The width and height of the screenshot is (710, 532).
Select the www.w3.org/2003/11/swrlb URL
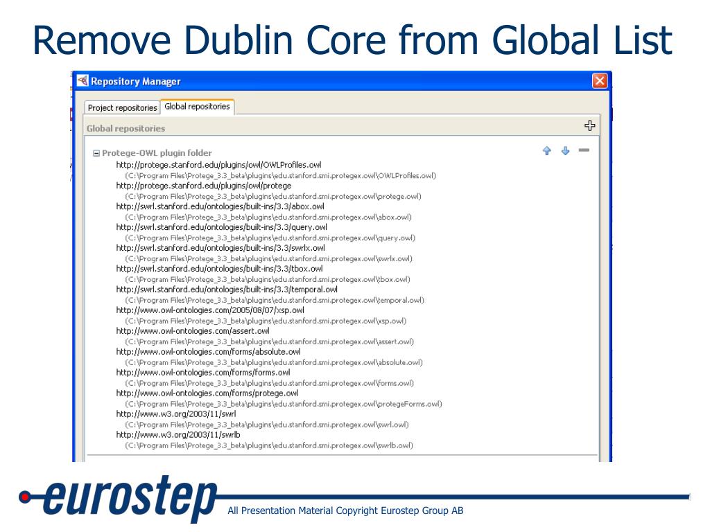click(x=178, y=435)
